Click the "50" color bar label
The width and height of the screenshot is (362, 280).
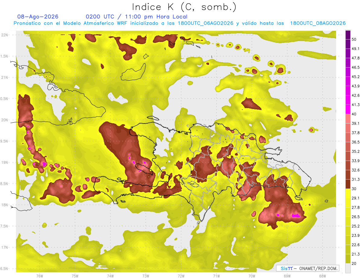click(x=354, y=40)
